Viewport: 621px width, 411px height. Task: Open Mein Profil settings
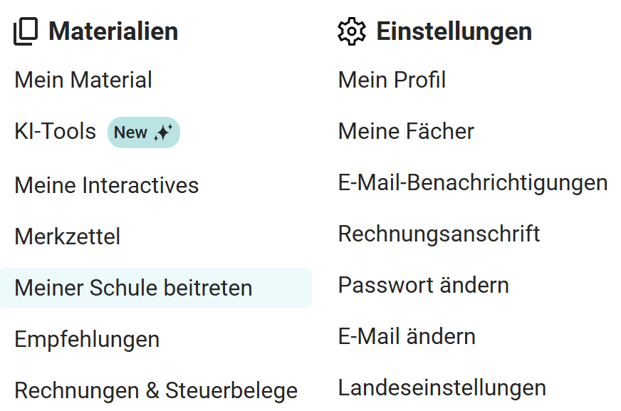tap(392, 80)
